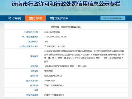Click the label 处罚依据
This screenshot has width=132, height=99.
point(34,66)
